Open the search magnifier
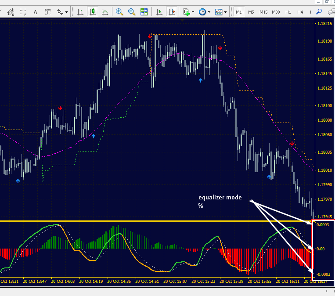 click(x=319, y=12)
